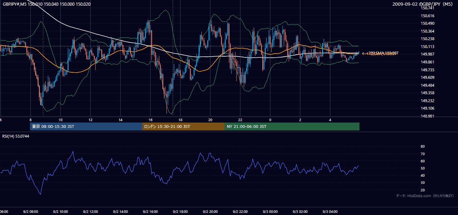Select the 2009-09-02 のGBP/JPY (M5) chart title

click(x=423, y=4)
